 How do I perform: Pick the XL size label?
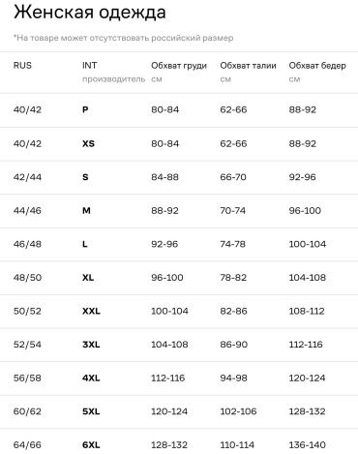pos(88,278)
